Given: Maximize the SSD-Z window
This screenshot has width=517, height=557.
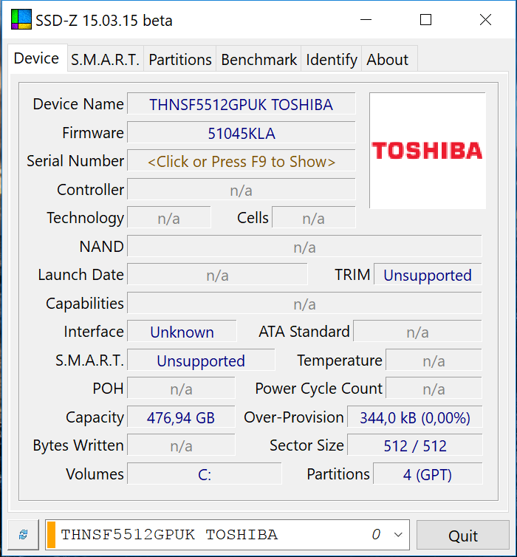Looking at the screenshot, I should click(425, 19).
